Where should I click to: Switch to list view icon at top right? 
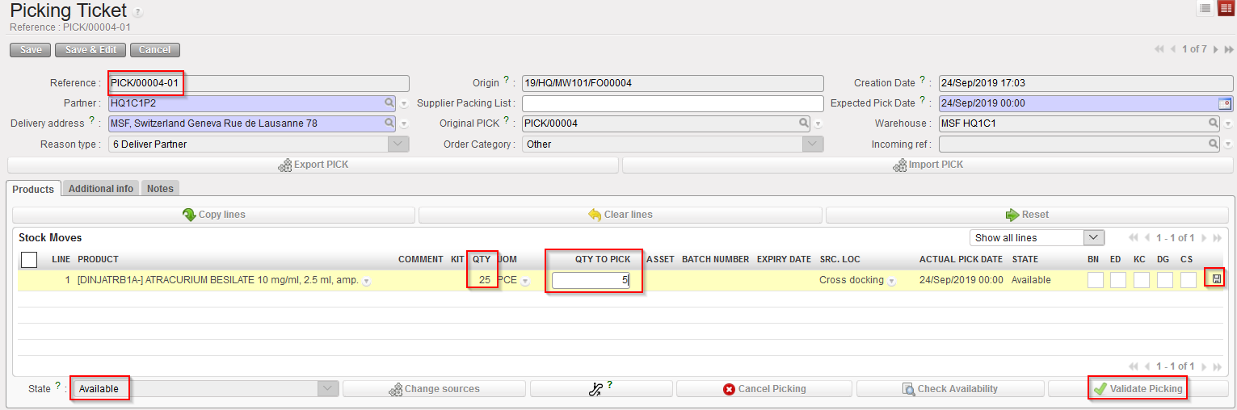[1205, 8]
